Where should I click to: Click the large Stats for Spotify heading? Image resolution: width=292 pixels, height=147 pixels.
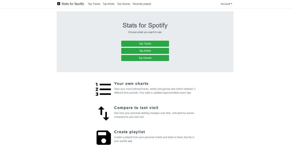pyautogui.click(x=145, y=25)
